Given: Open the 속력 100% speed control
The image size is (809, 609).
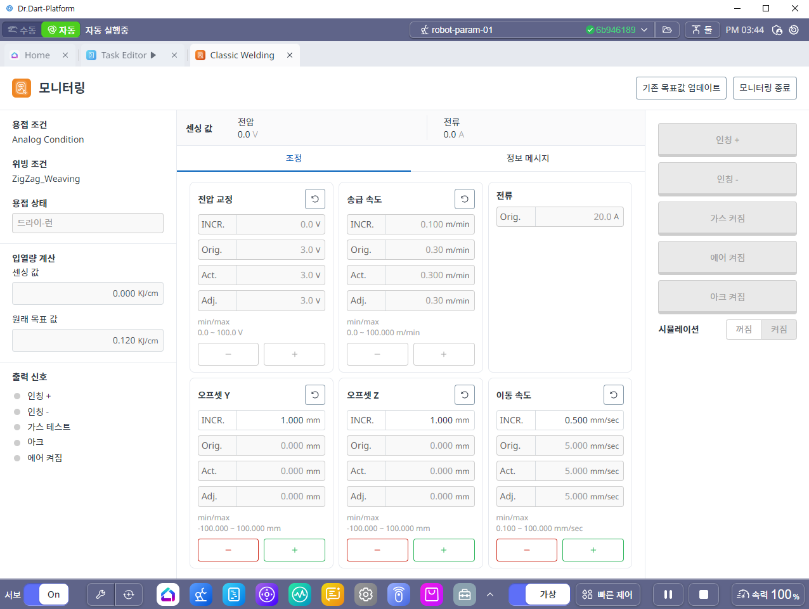Looking at the screenshot, I should coord(768,594).
